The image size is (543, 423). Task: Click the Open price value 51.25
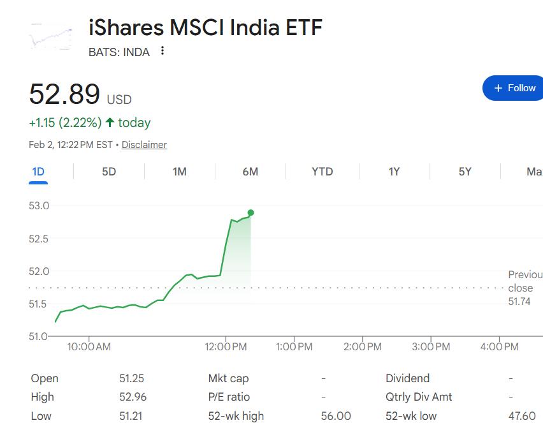(133, 378)
